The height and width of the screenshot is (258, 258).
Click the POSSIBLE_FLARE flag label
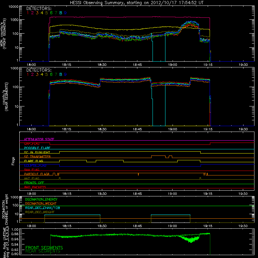pyautogui.click(x=37, y=148)
